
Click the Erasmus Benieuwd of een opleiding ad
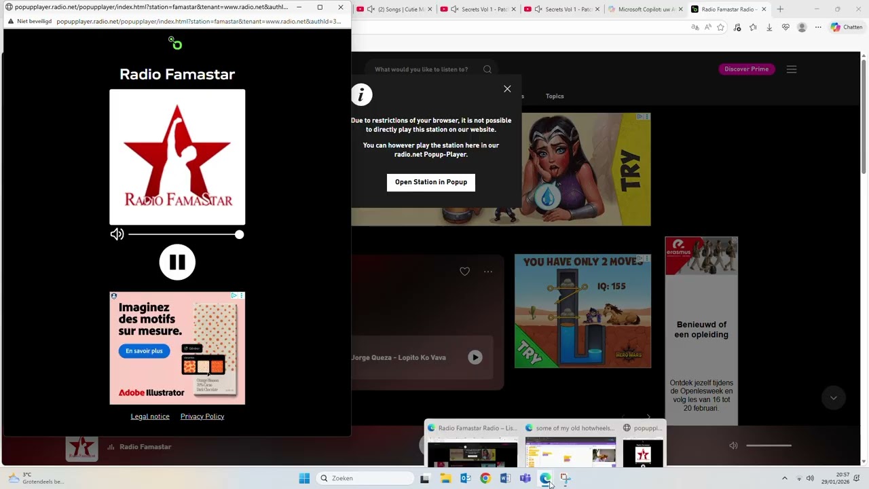(x=701, y=331)
